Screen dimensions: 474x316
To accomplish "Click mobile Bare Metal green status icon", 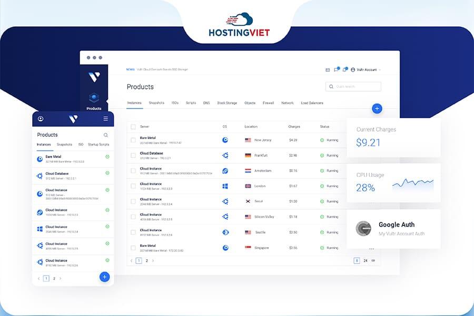I will (107, 156).
